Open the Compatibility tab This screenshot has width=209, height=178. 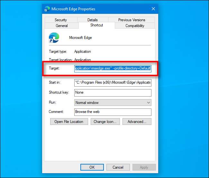pos(135,26)
